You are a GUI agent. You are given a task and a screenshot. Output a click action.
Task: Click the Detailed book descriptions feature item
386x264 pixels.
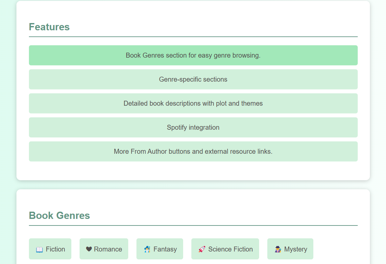[x=193, y=103]
